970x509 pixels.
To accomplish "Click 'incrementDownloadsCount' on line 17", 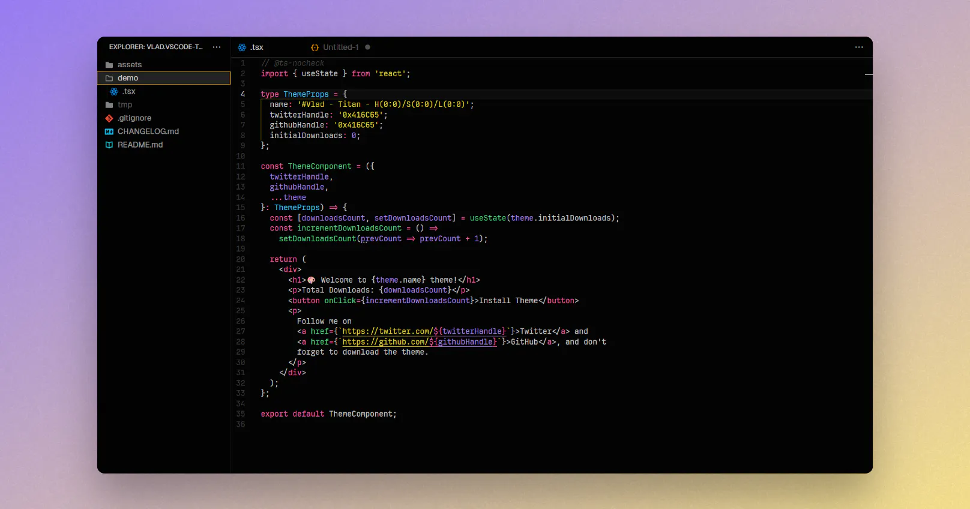I will [x=349, y=228].
